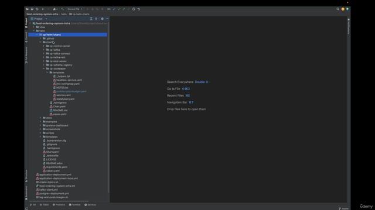Click the Open folder toolbar icon
The height and width of the screenshot is (210, 375).
click(28, 9)
